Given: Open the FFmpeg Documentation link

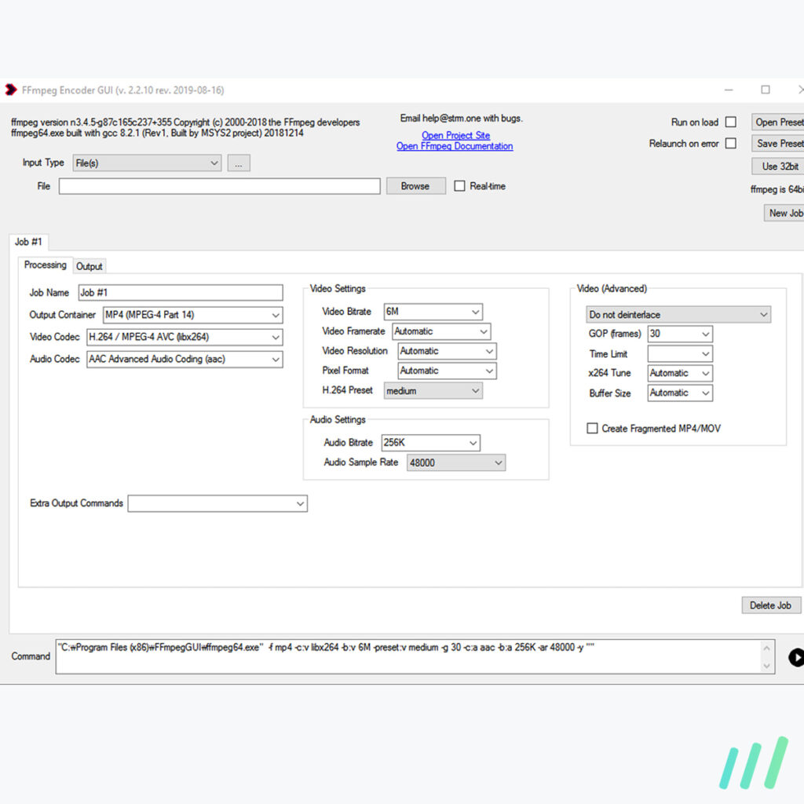Looking at the screenshot, I should pos(455,146).
